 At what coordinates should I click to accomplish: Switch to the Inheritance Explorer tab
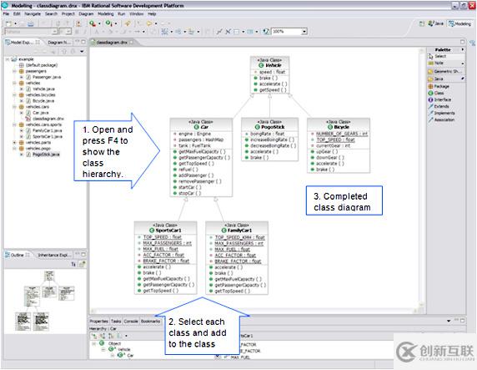click(x=54, y=255)
